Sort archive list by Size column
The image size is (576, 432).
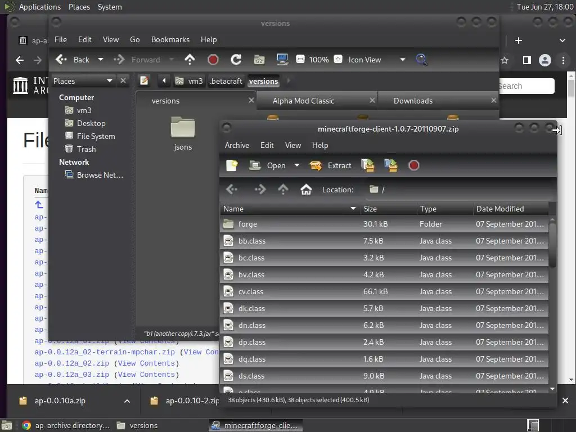(389, 209)
